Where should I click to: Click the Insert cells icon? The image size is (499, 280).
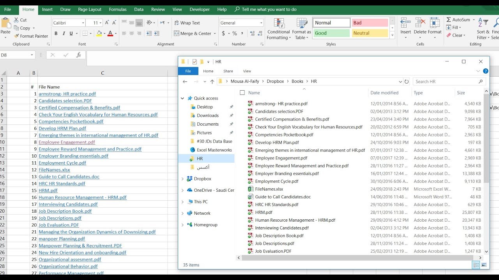[405, 23]
